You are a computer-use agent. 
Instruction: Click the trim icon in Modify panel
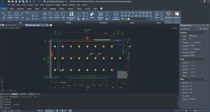pyautogui.click(x=78, y=13)
